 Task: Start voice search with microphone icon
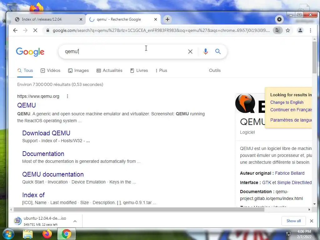pyautogui.click(x=206, y=52)
